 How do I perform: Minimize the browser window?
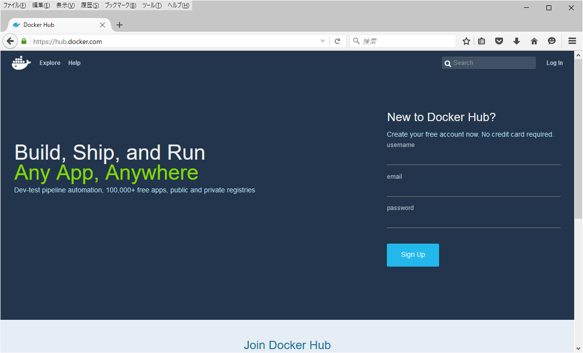(526, 8)
